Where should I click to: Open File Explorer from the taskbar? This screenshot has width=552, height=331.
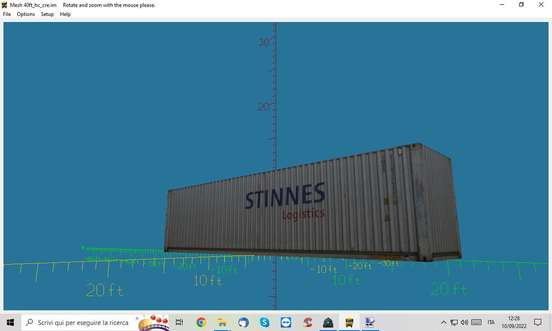click(222, 322)
